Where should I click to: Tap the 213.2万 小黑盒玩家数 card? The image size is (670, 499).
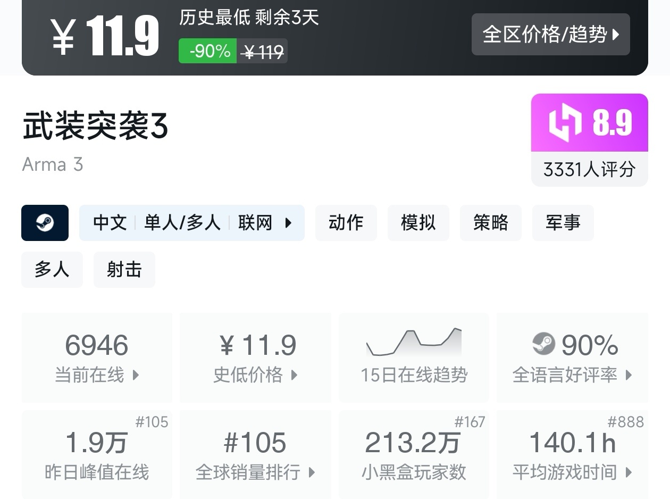pos(414,454)
